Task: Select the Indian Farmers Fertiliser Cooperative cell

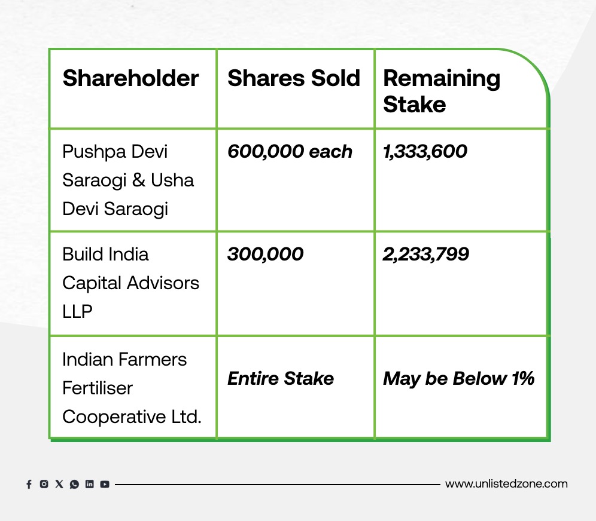Action: click(x=131, y=388)
